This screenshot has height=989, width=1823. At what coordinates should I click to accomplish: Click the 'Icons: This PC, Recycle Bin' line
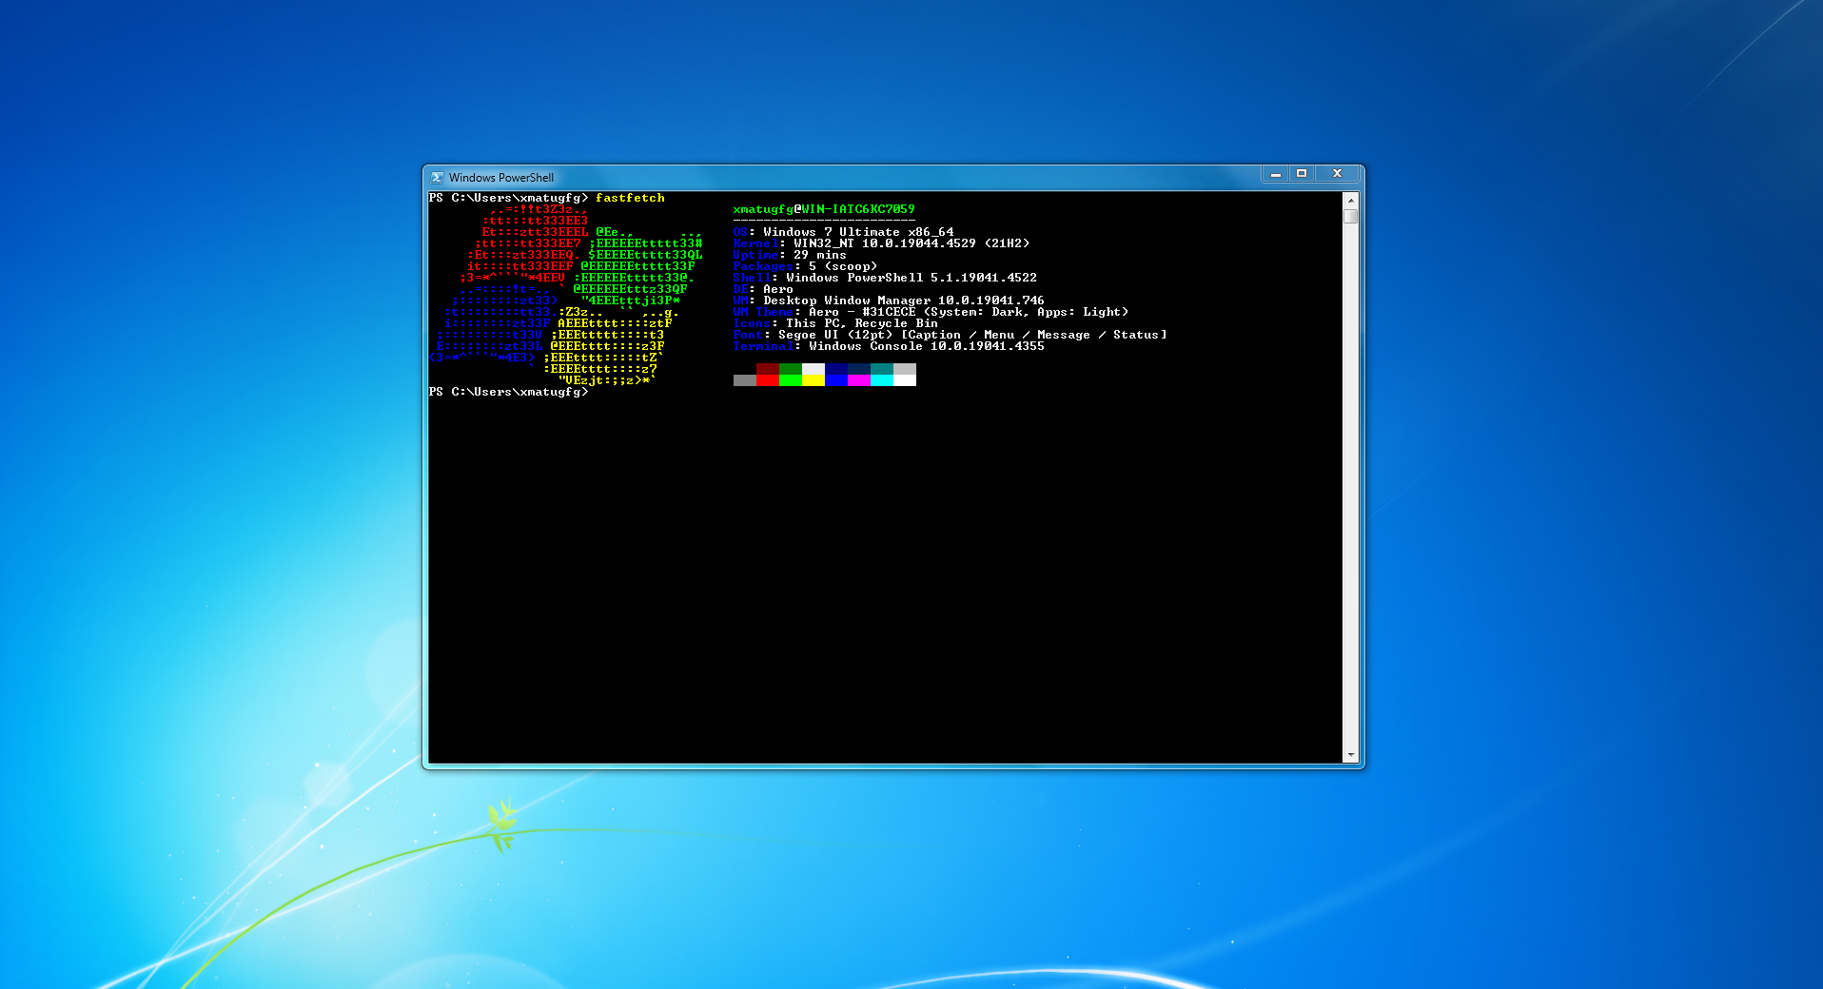coord(835,323)
